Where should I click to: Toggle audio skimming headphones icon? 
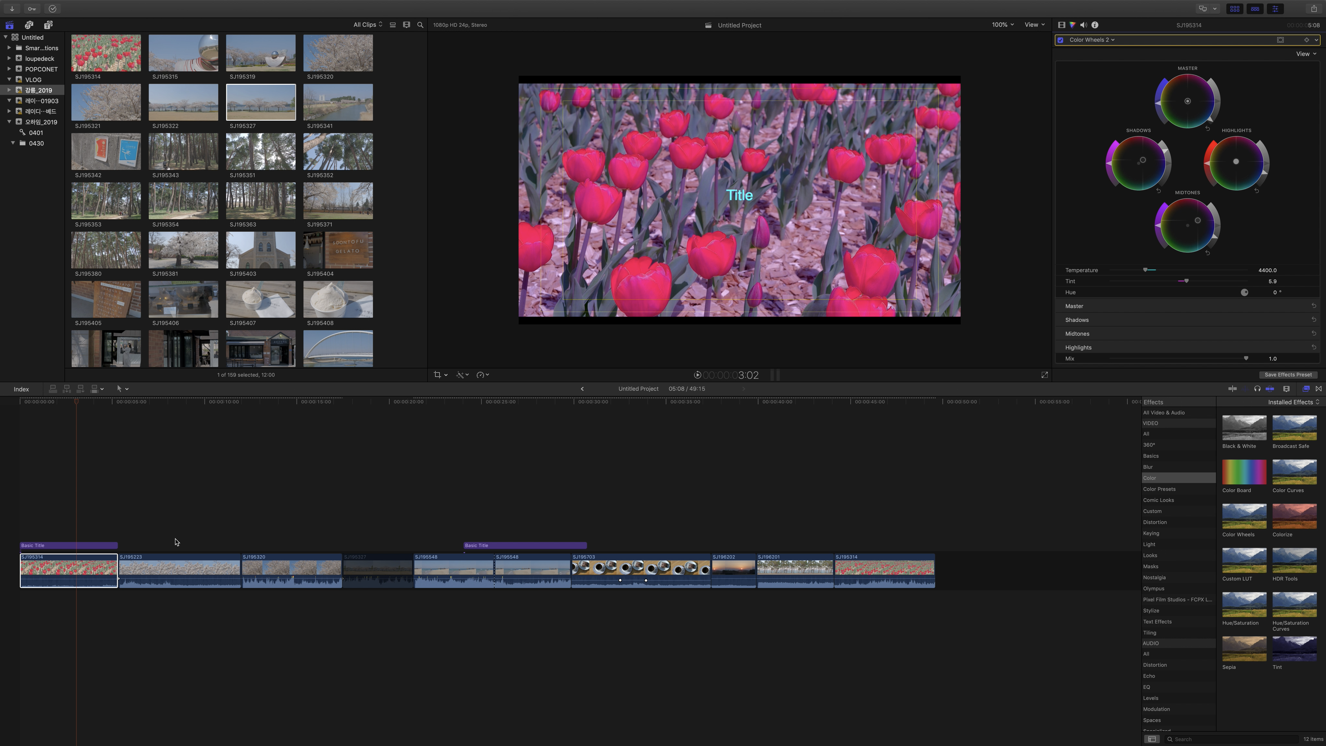[x=1257, y=389]
